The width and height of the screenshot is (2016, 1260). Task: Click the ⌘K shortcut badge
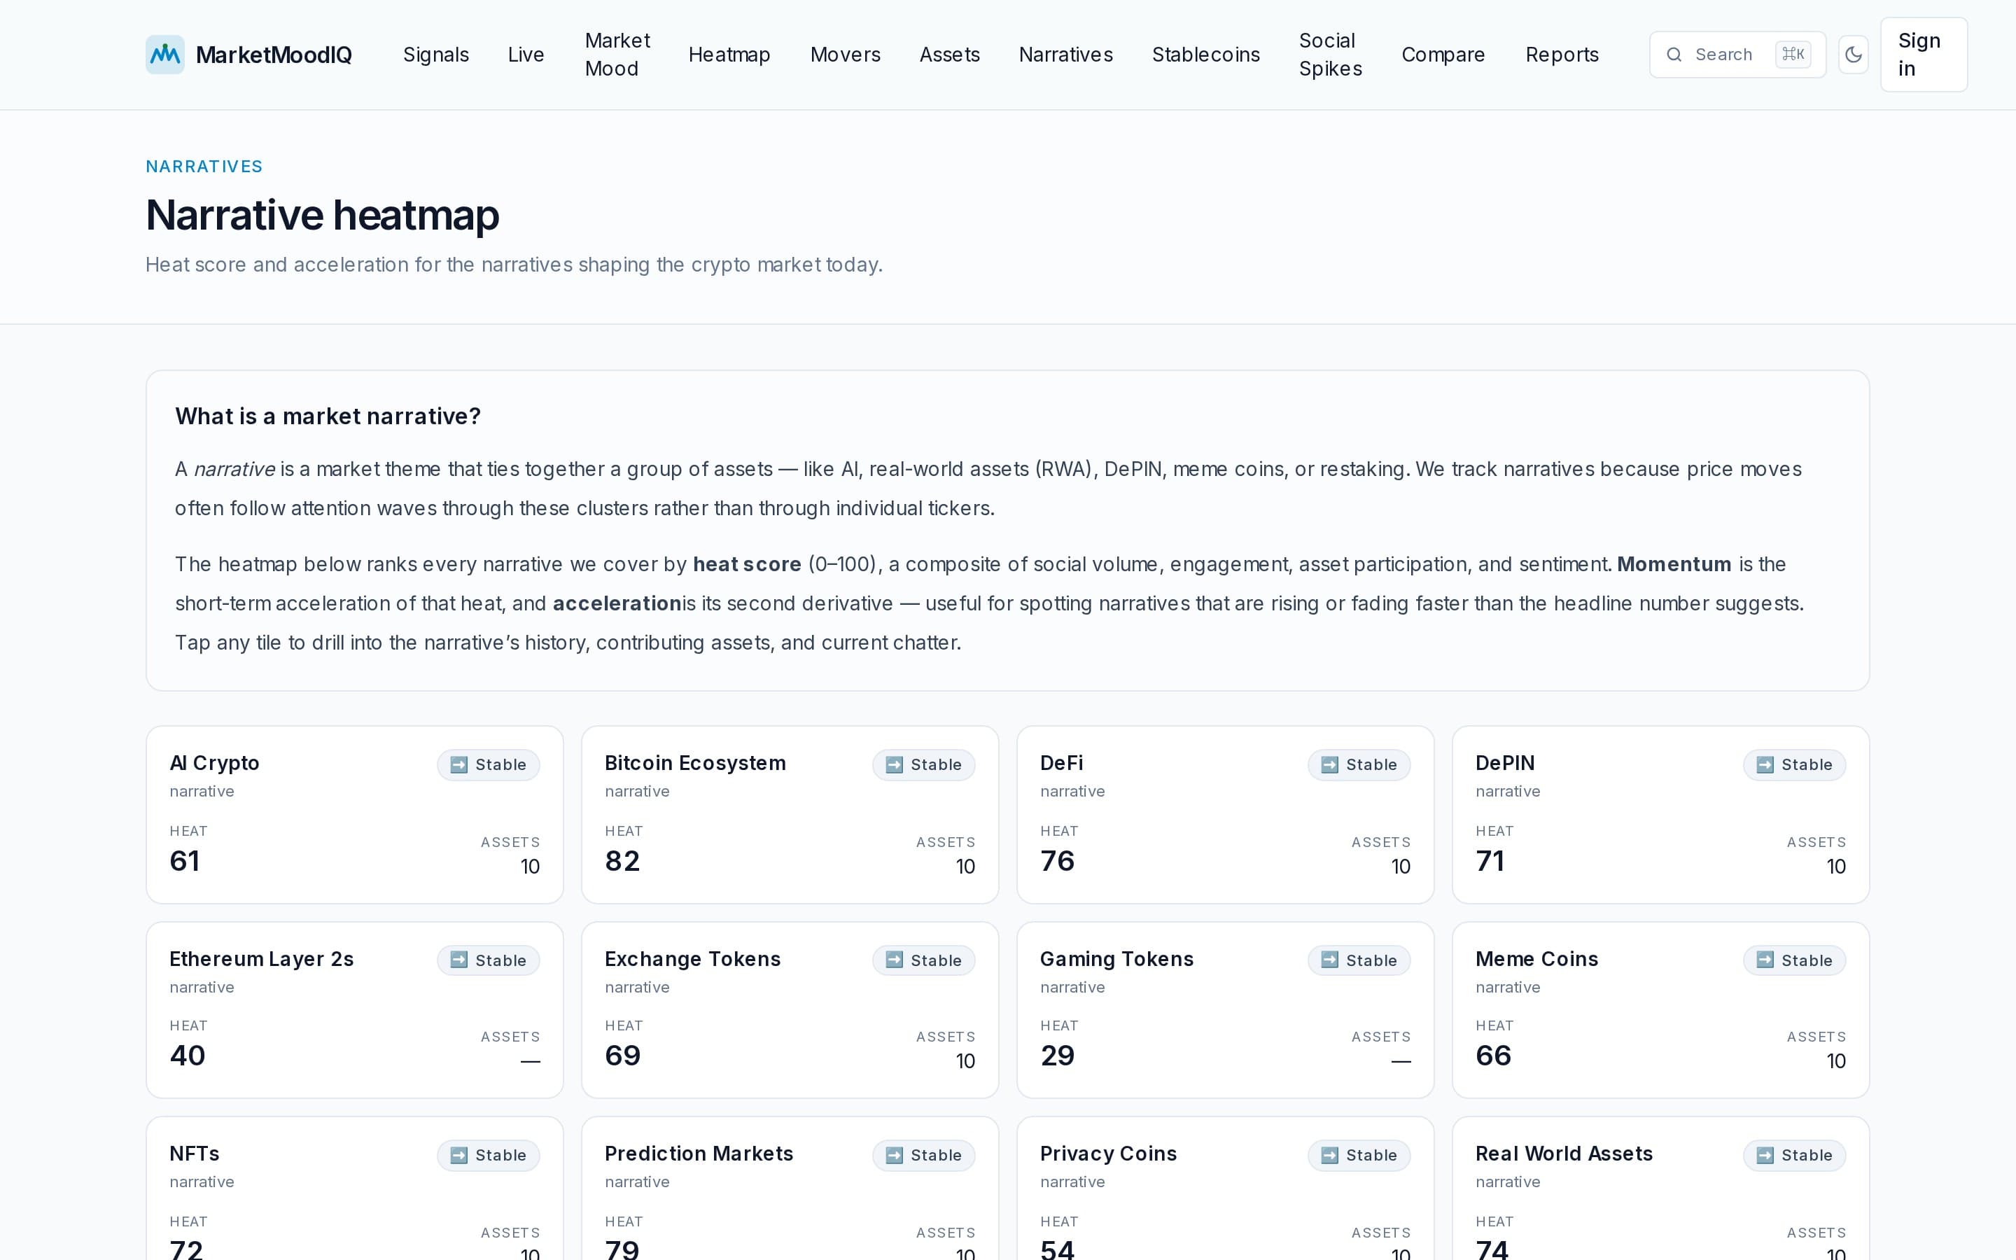pyautogui.click(x=1793, y=54)
